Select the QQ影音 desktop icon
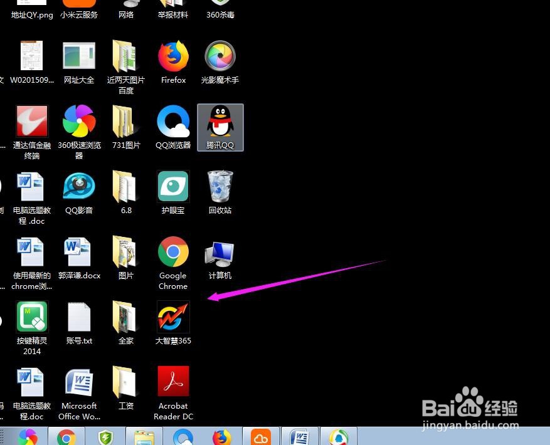 pyautogui.click(x=79, y=193)
